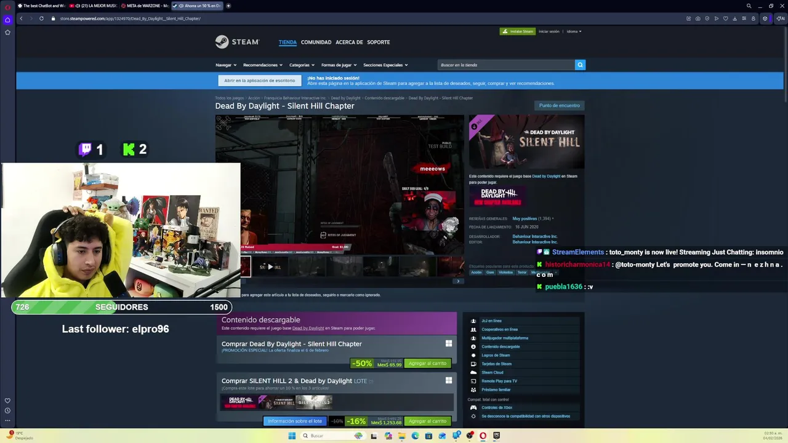Screen dimensions: 788x443
Task: Click the Buscar en la tienda field
Action: pyautogui.click(x=505, y=65)
